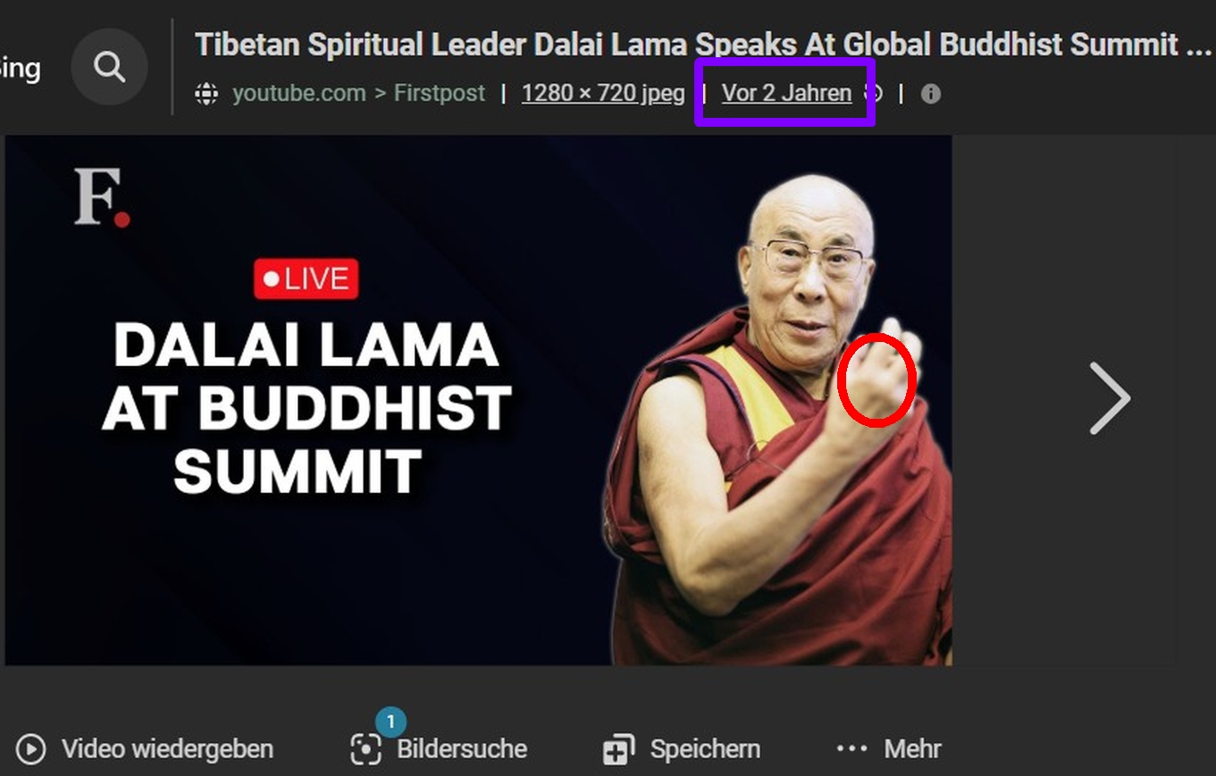Viewport: 1216px width, 776px height.
Task: Click the Dalai Lama video thumbnail image
Action: (478, 400)
